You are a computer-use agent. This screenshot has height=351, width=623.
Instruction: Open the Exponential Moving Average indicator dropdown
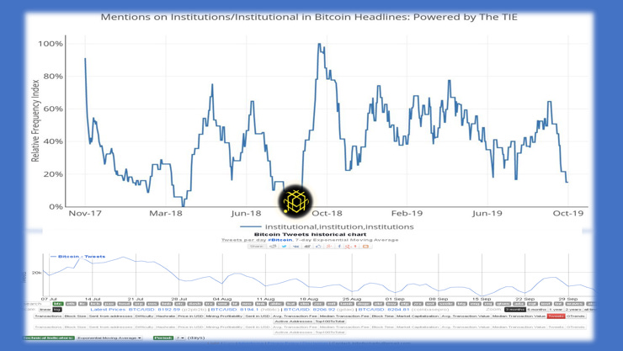[x=109, y=338]
